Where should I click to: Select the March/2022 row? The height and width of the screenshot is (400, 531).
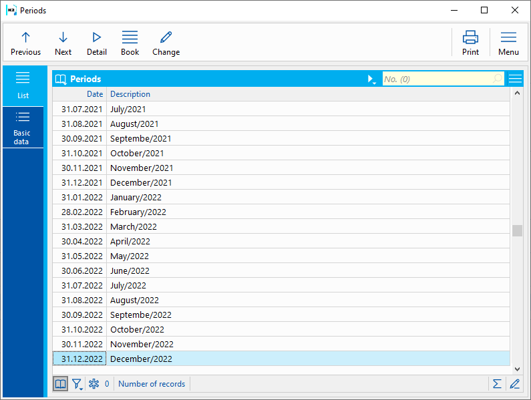281,226
